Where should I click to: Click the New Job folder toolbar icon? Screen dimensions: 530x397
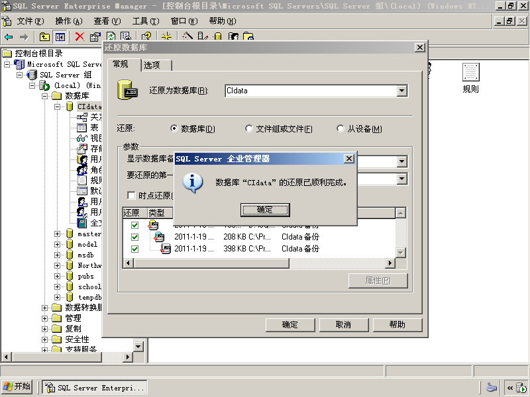pos(248,37)
